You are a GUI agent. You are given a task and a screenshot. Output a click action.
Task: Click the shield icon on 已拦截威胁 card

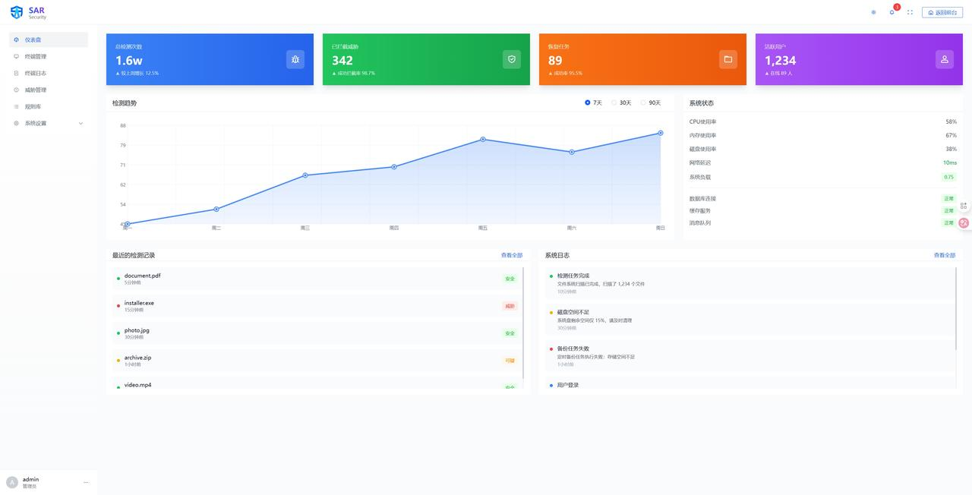coord(512,59)
